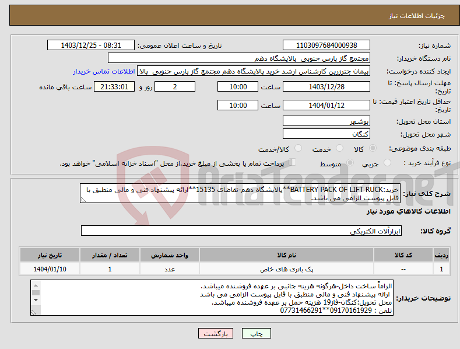Click the شرح کلی نیاز label
This screenshot has width=460, height=349.
(427, 194)
